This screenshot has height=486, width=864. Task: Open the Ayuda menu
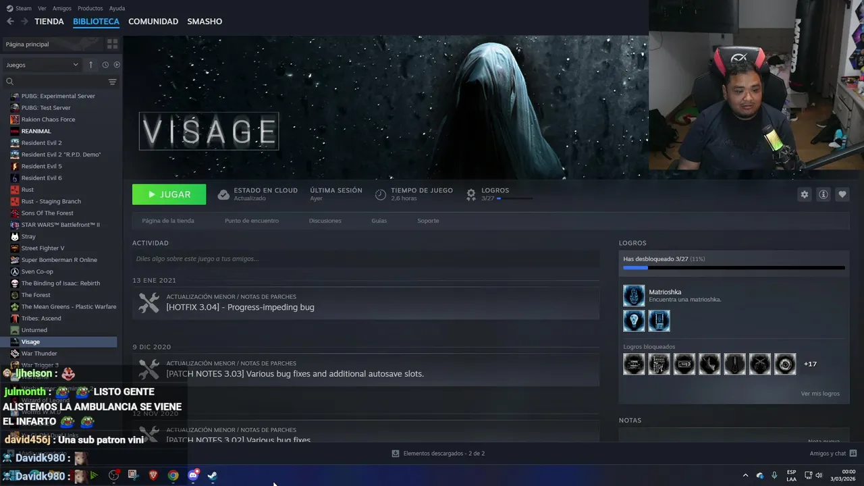[117, 8]
